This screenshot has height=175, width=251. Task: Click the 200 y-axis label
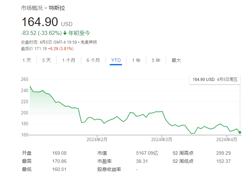click(x=24, y=113)
